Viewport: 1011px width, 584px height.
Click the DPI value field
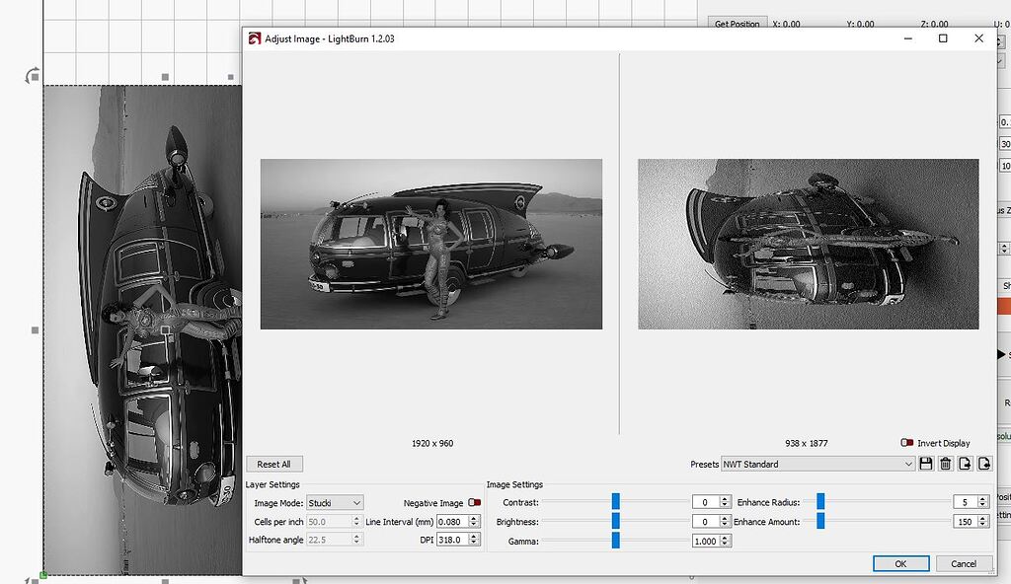pos(452,540)
